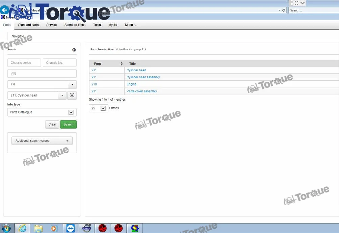
Task: Click Fgrp 211 in Cylinder head assembly row
Action: tap(94, 77)
